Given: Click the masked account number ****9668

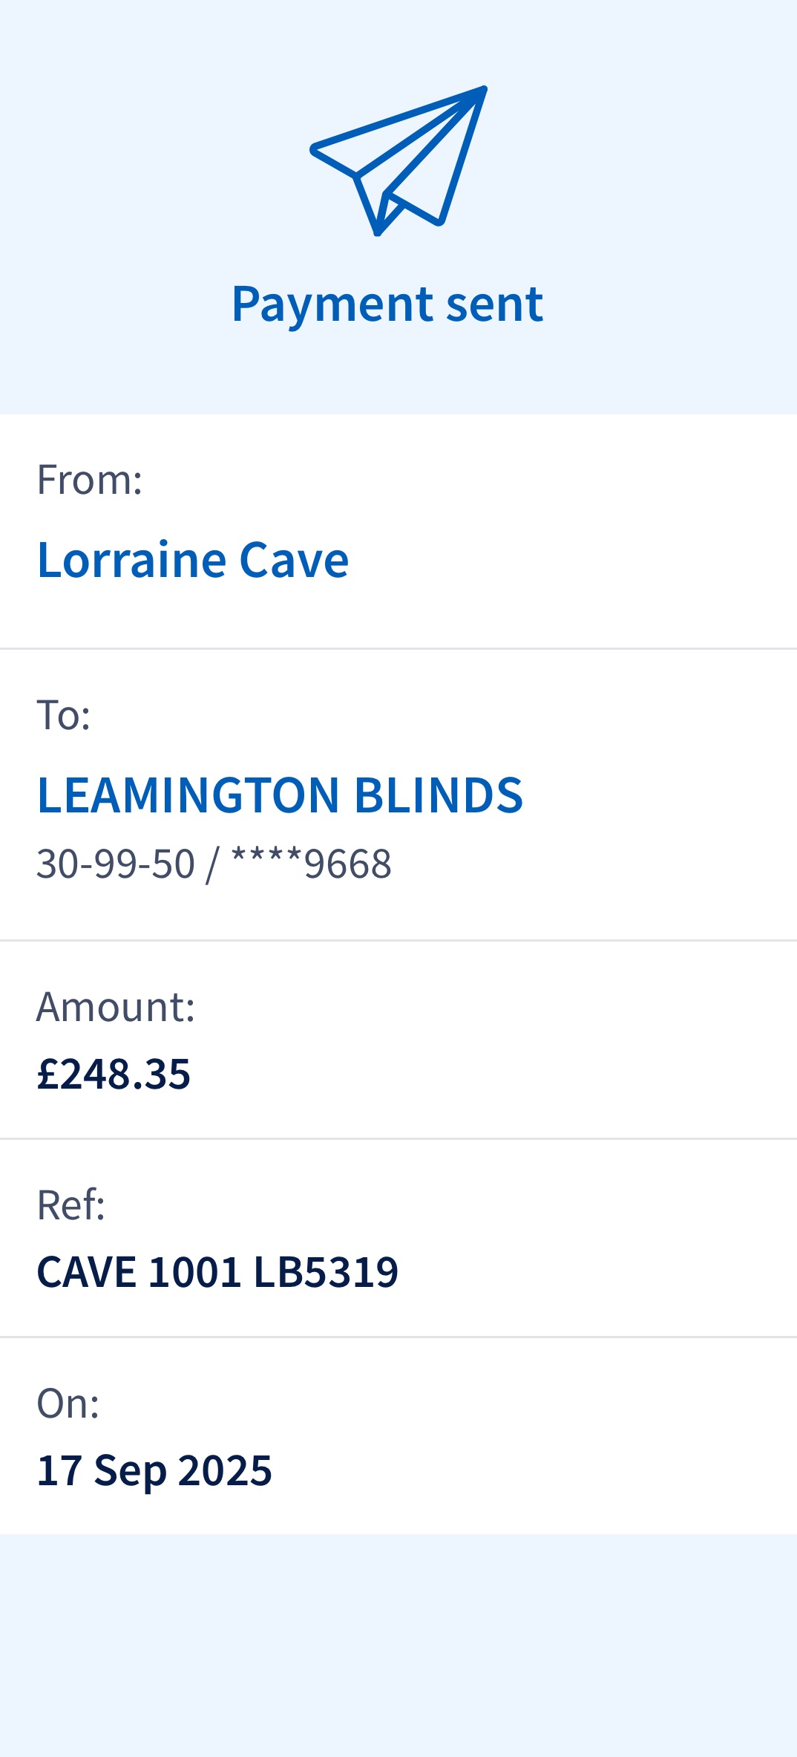Looking at the screenshot, I should 312,864.
